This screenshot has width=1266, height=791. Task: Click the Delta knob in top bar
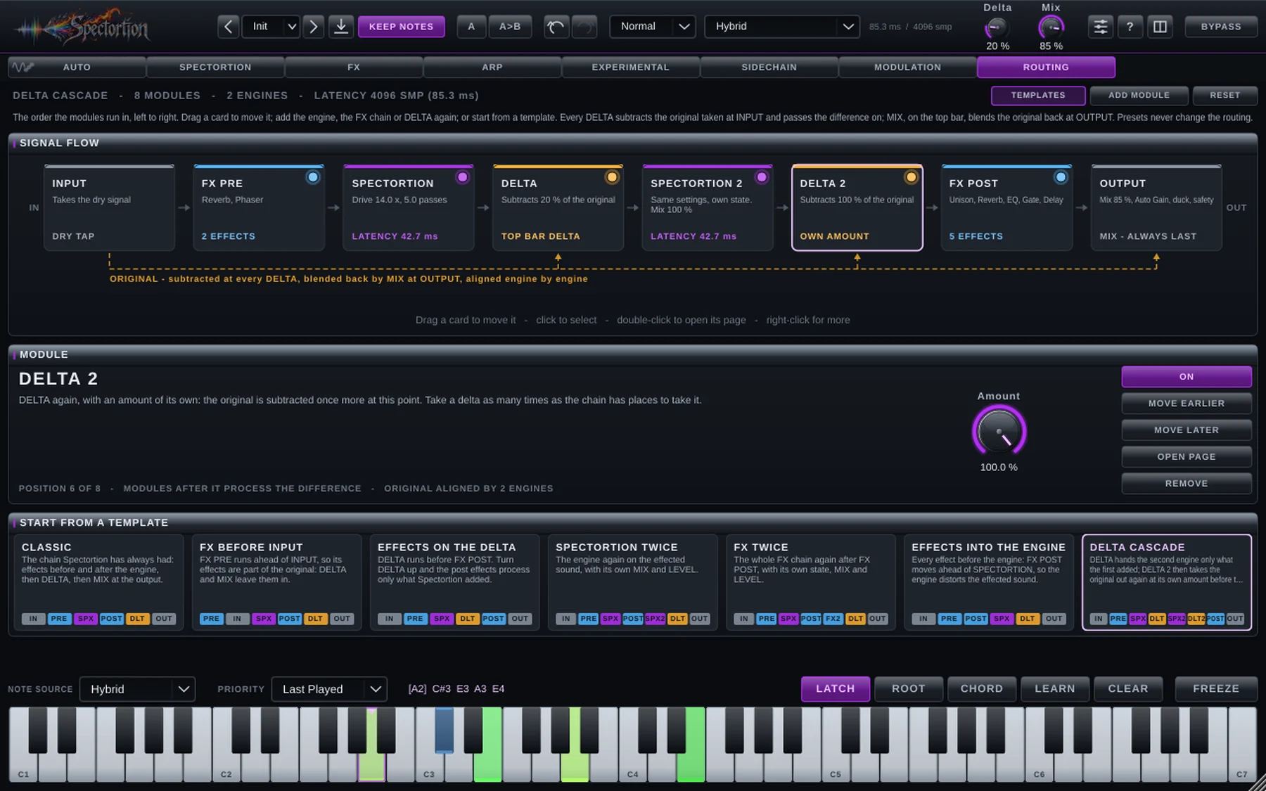tap(997, 28)
